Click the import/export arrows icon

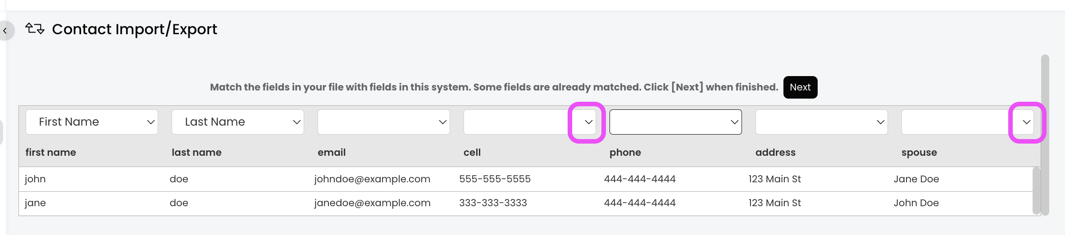pyautogui.click(x=35, y=29)
